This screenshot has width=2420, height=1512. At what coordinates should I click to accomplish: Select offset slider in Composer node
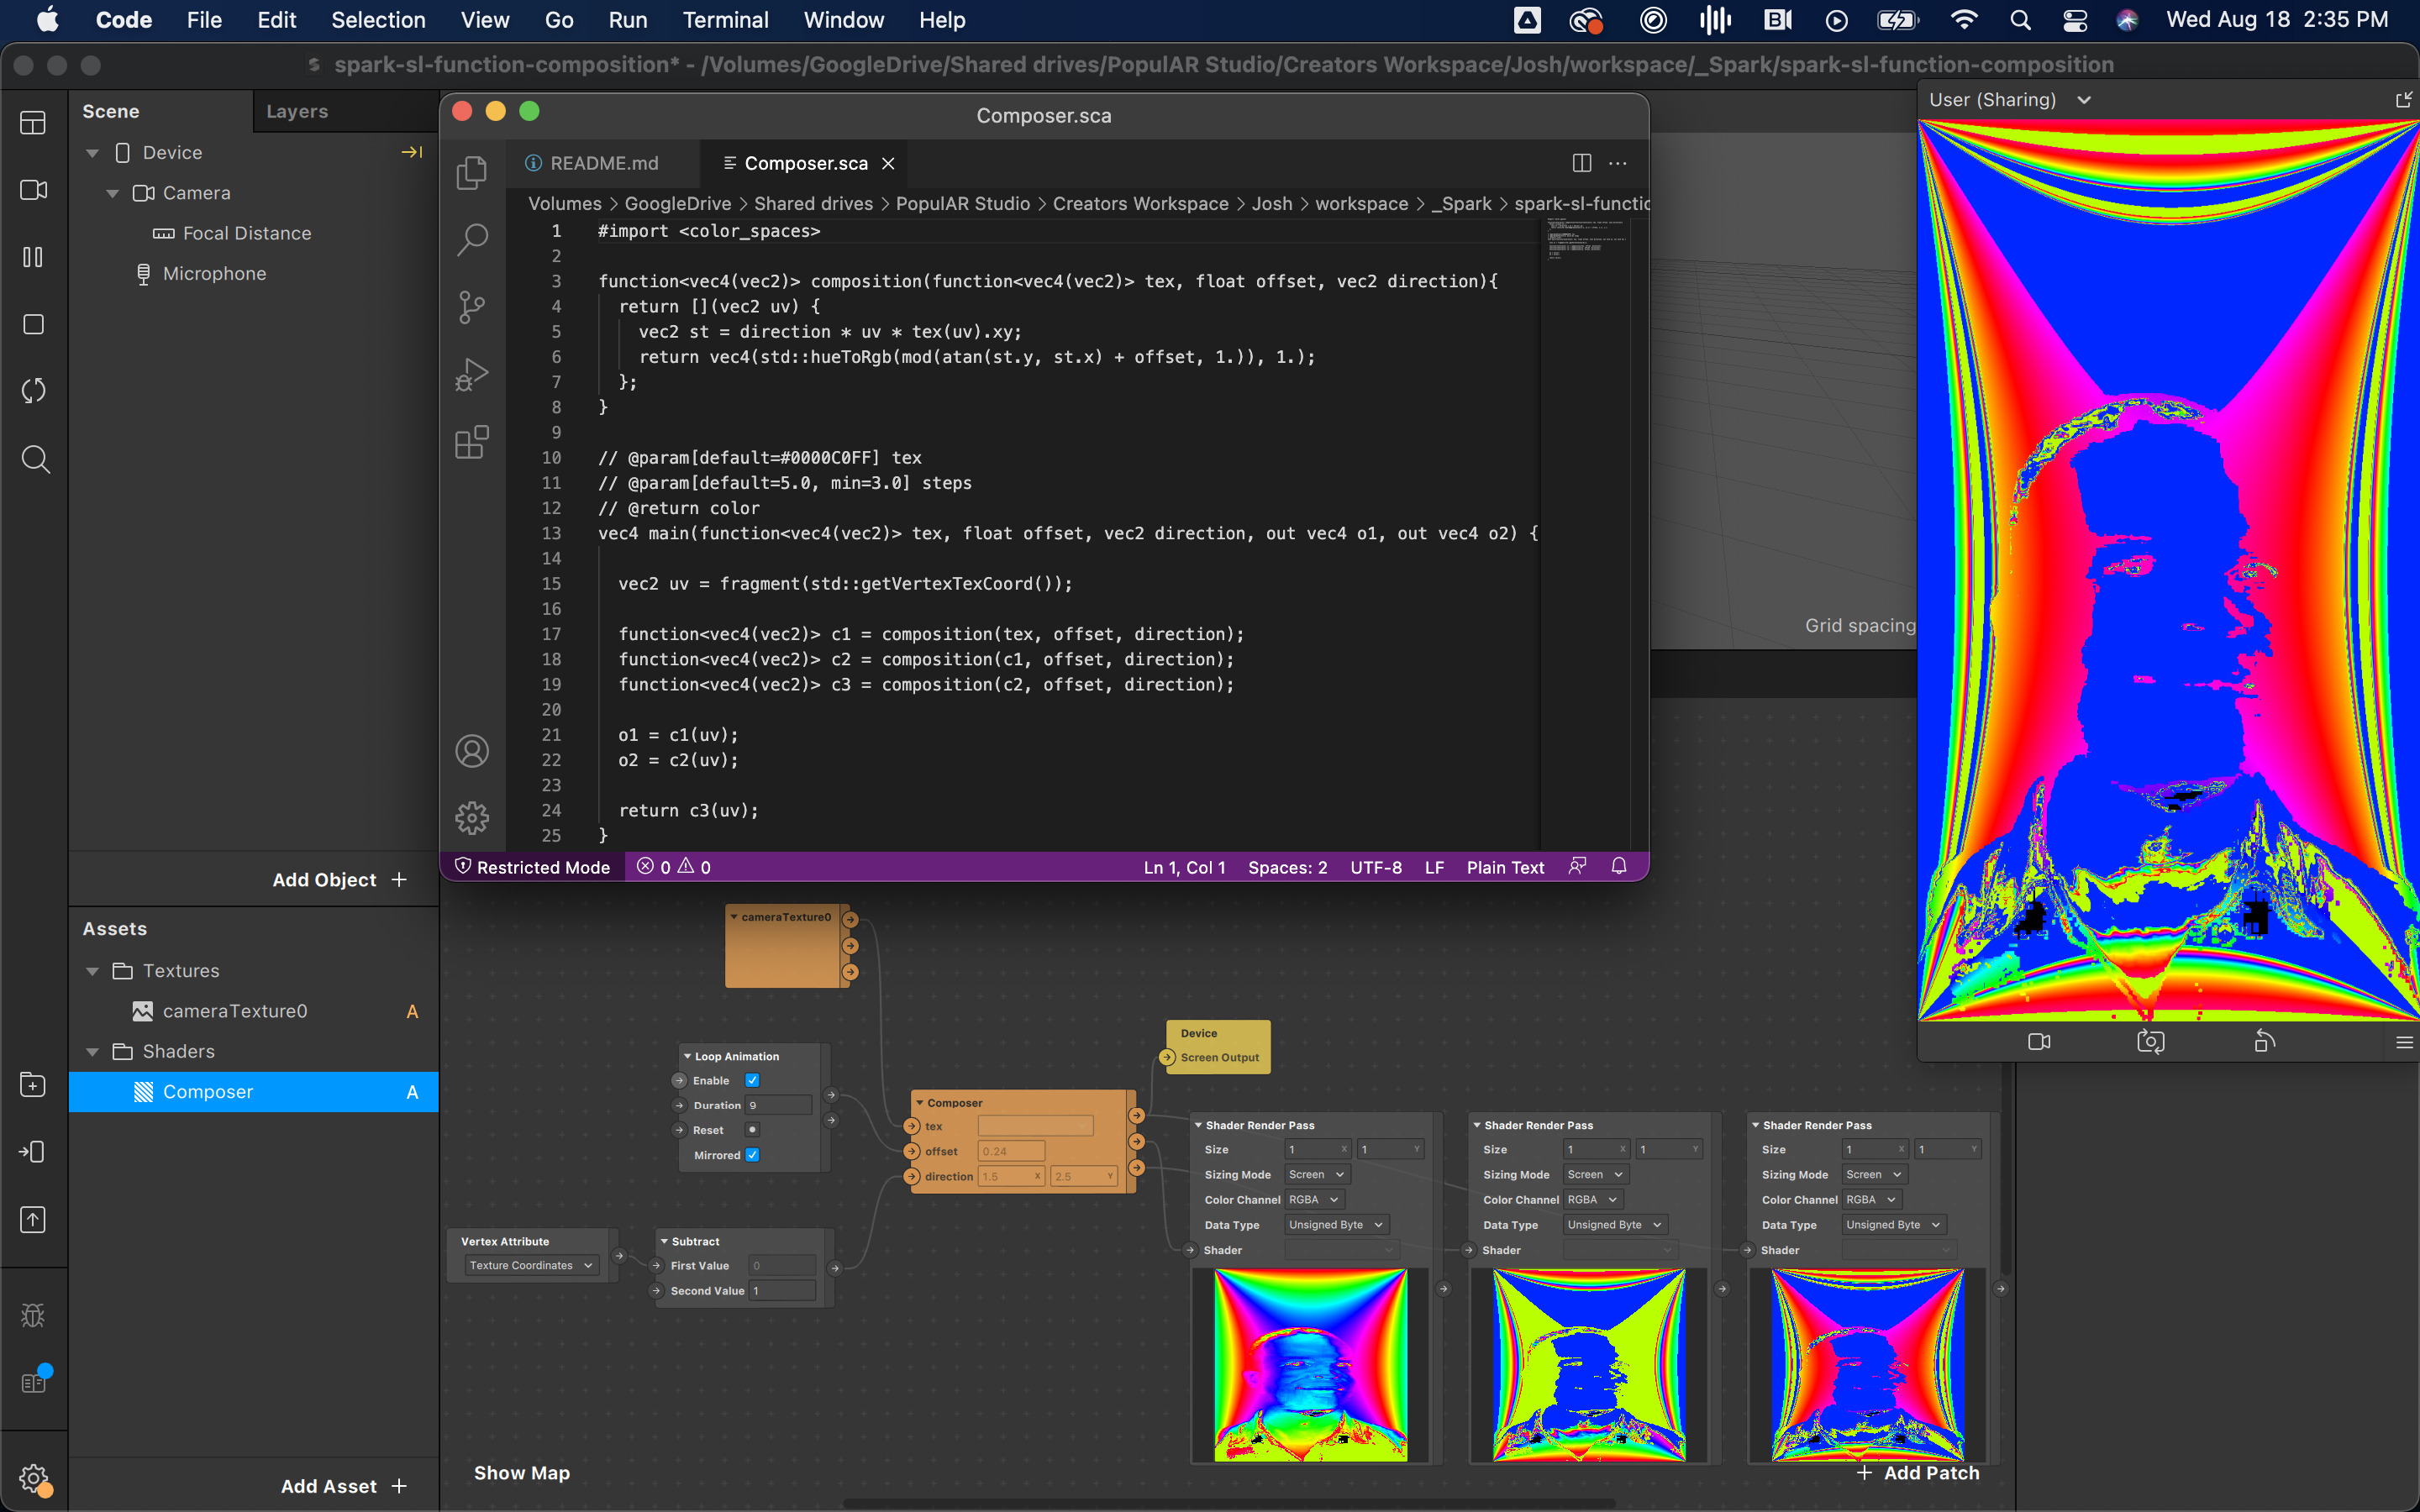pos(1007,1150)
